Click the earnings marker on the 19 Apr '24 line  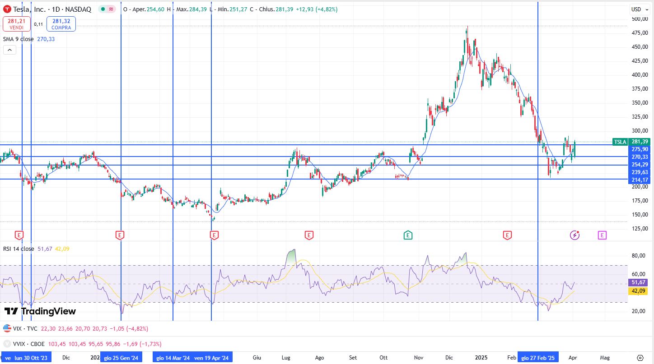(214, 235)
